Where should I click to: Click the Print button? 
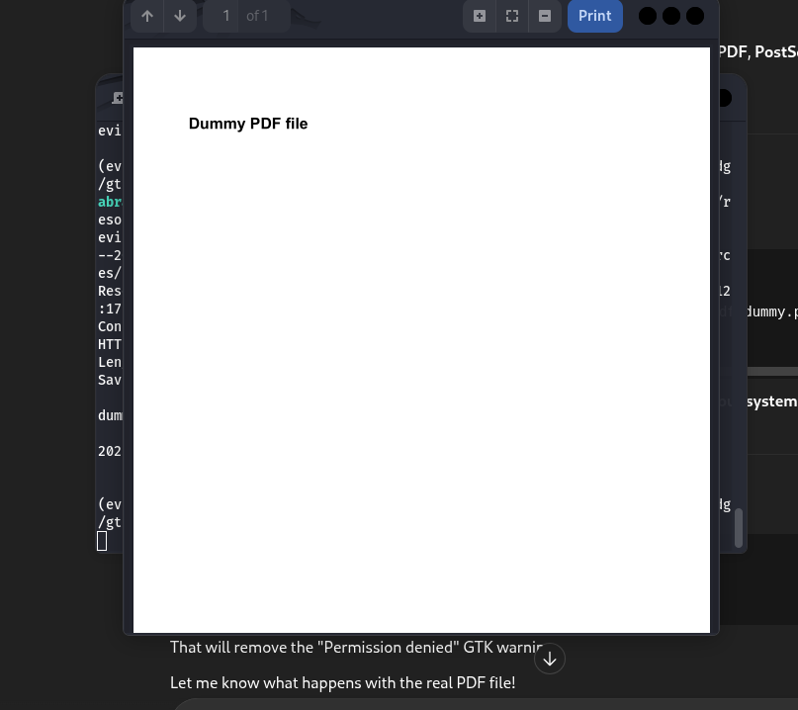point(595,16)
